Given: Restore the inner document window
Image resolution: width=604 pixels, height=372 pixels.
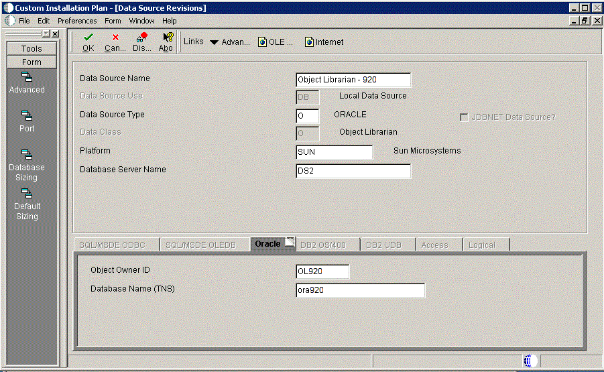Looking at the screenshot, I should click(585, 21).
